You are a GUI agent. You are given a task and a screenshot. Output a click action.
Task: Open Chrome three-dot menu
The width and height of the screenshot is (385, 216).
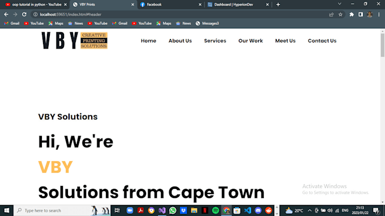pos(379,15)
